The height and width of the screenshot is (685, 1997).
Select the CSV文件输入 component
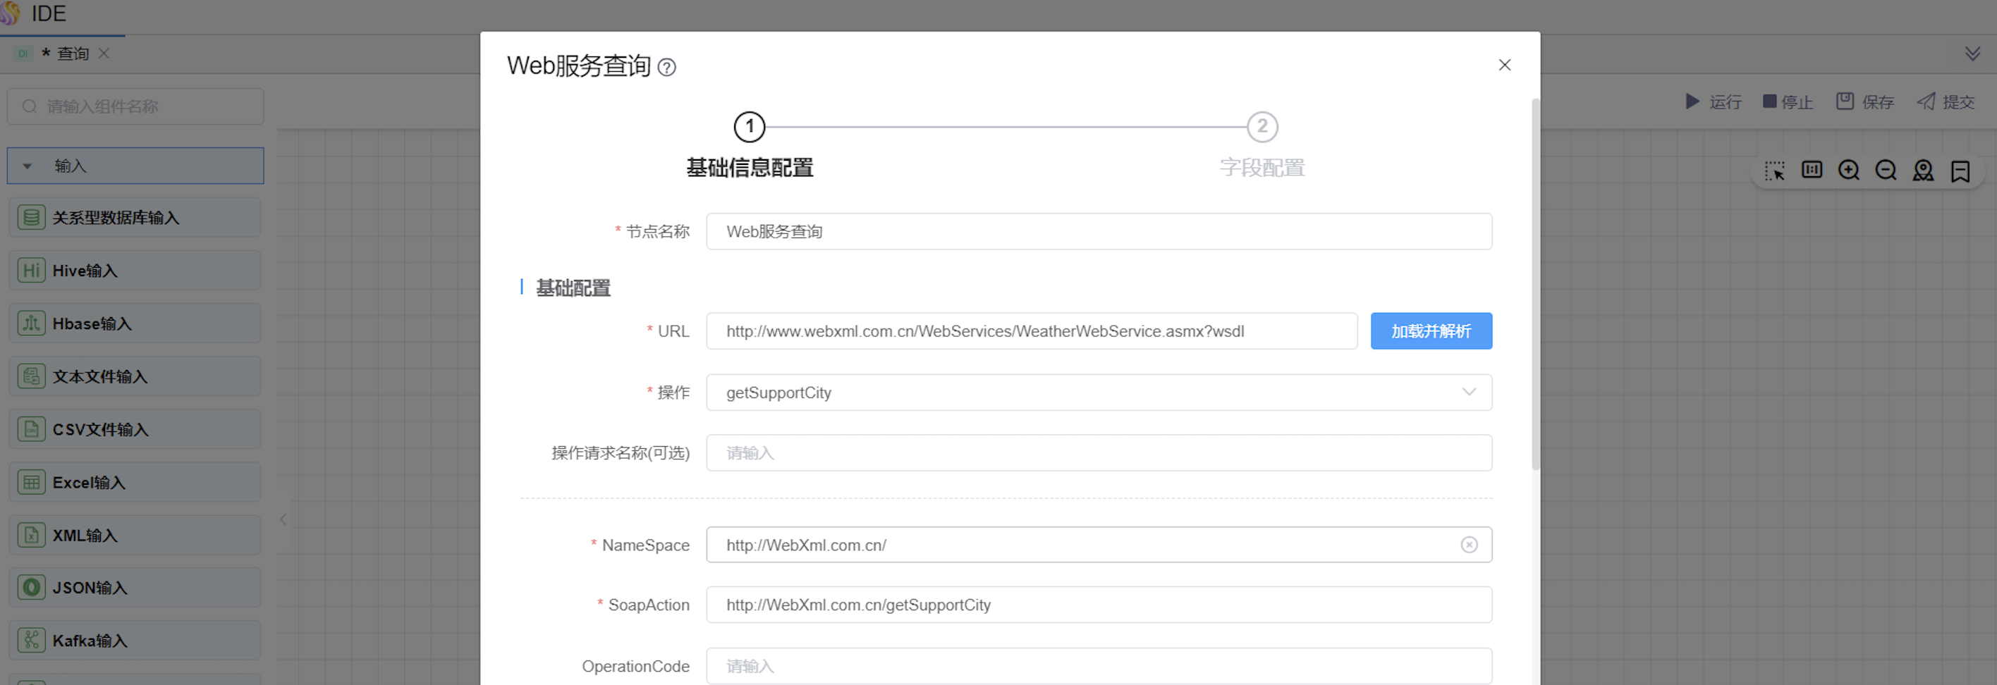tap(135, 429)
